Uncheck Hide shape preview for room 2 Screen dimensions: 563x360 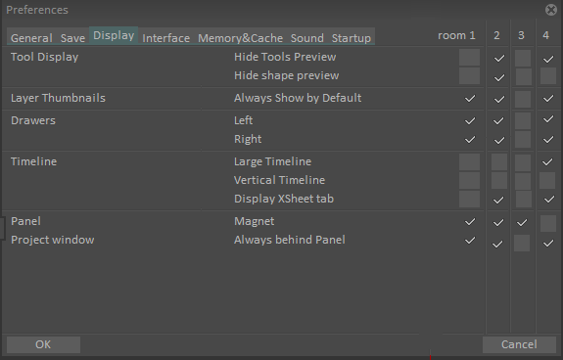(499, 77)
